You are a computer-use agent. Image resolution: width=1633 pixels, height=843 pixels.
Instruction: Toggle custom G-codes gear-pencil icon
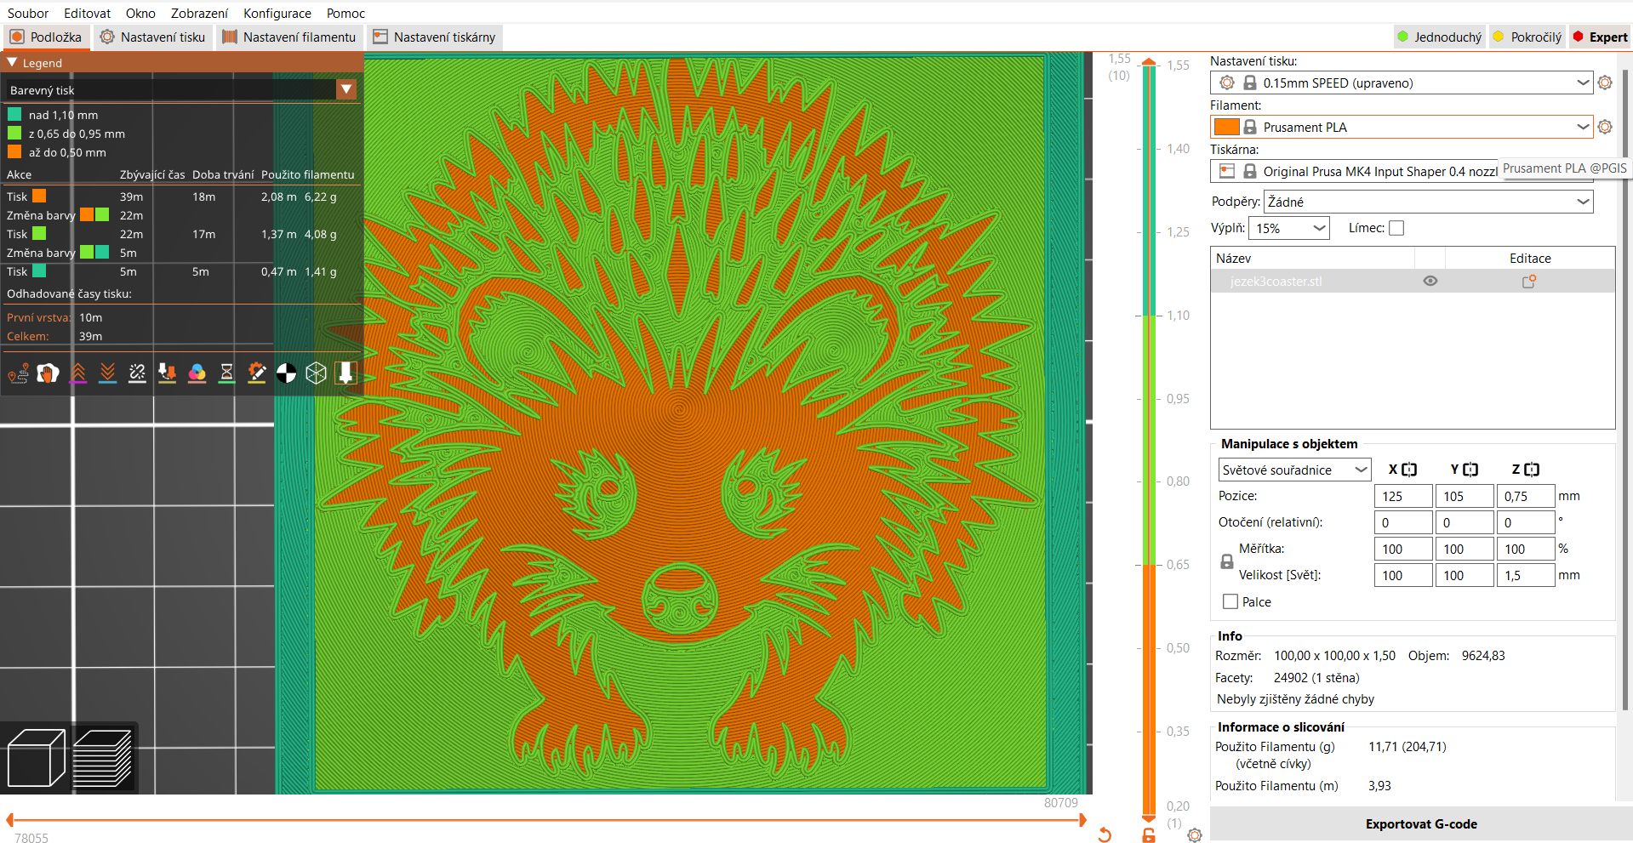tap(256, 373)
